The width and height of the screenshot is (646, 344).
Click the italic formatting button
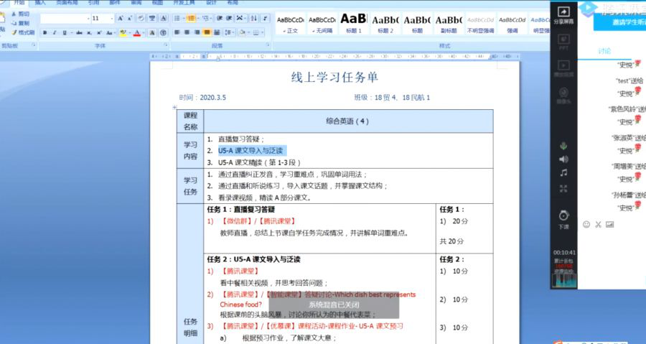pyautogui.click(x=55, y=32)
